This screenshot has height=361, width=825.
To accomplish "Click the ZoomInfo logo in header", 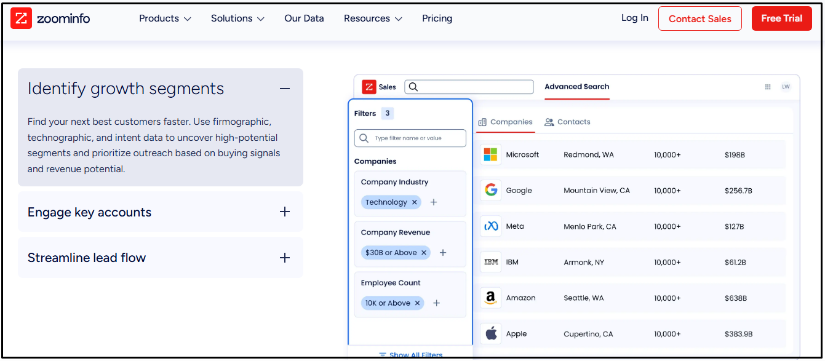I will pos(50,18).
